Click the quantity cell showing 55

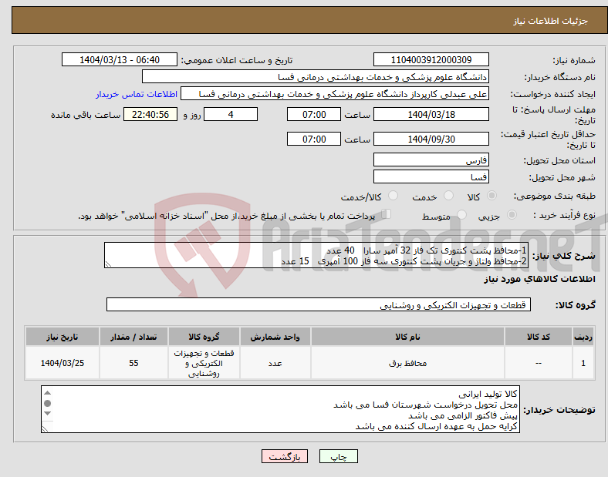[133, 363]
